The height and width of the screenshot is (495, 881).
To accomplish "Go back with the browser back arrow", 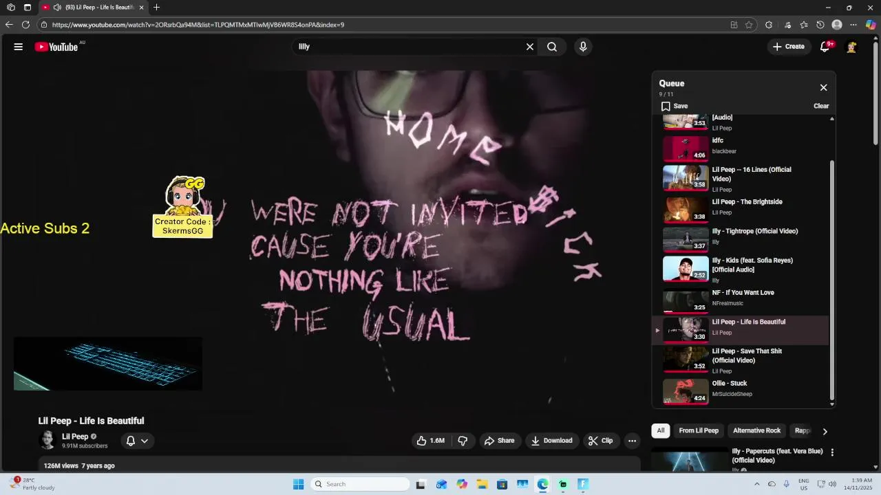I will pos(9,25).
